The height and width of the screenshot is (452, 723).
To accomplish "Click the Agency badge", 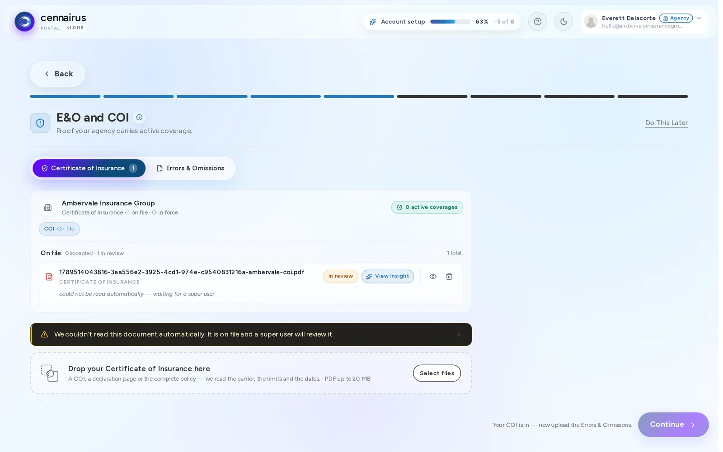I will tap(676, 18).
